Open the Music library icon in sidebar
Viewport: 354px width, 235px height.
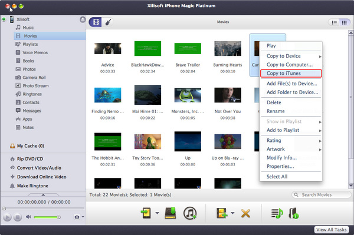pyautogui.click(x=18, y=28)
